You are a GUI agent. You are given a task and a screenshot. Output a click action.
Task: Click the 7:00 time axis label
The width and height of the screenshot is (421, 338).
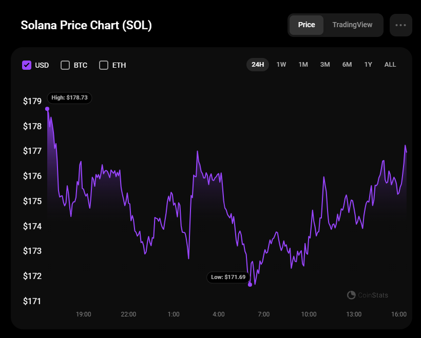click(x=263, y=314)
